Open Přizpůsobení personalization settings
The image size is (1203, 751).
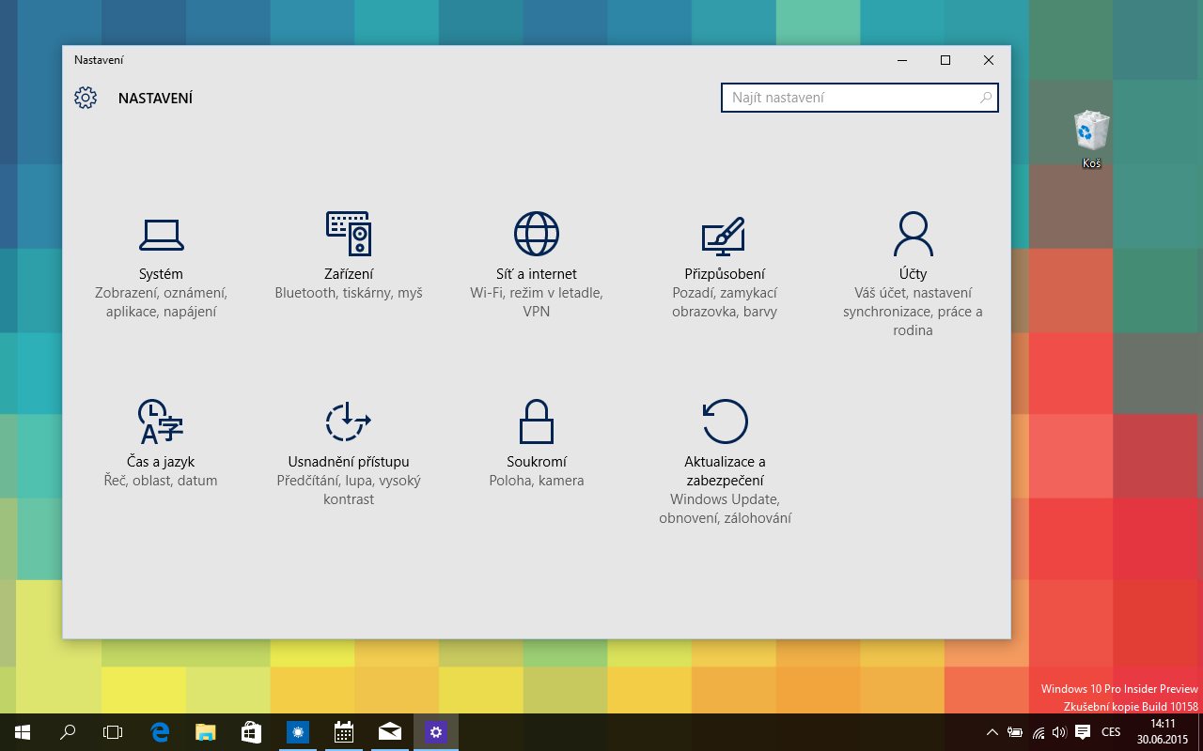click(725, 266)
